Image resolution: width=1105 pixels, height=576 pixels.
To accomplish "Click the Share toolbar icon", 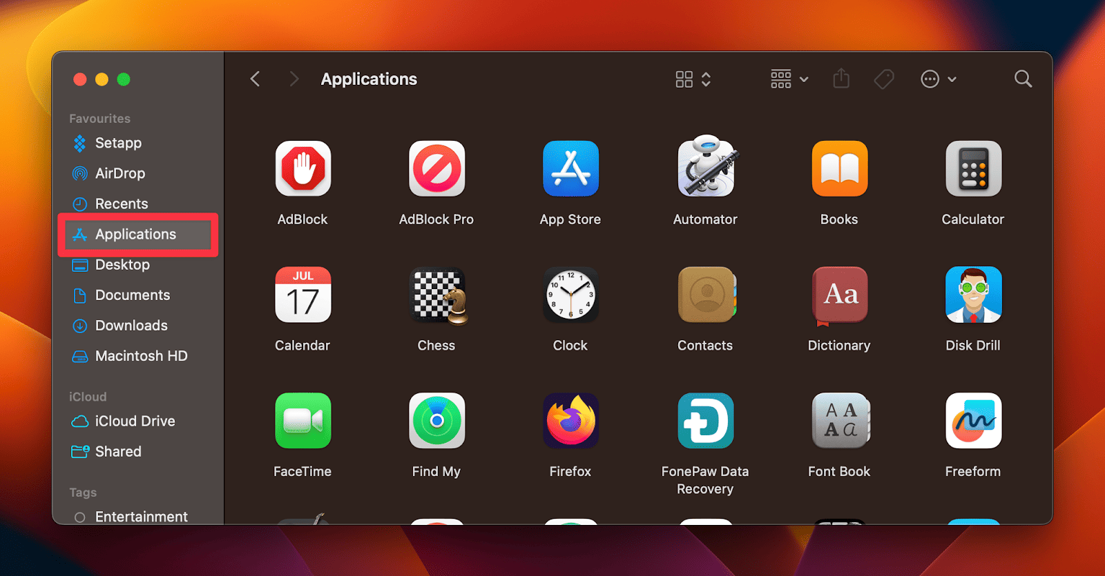I will pyautogui.click(x=841, y=79).
